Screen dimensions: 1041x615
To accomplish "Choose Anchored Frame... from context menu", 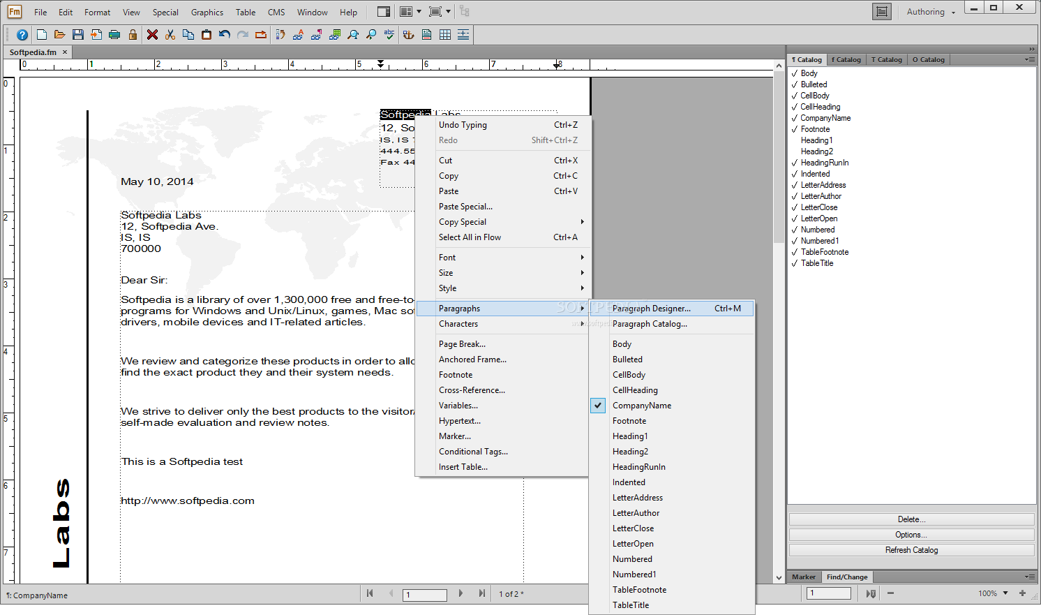I will pos(503,360).
